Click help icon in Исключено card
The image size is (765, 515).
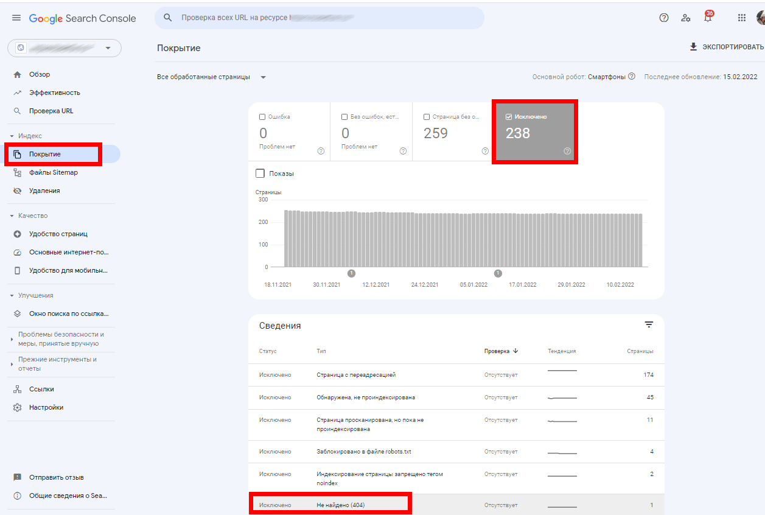[x=567, y=151]
